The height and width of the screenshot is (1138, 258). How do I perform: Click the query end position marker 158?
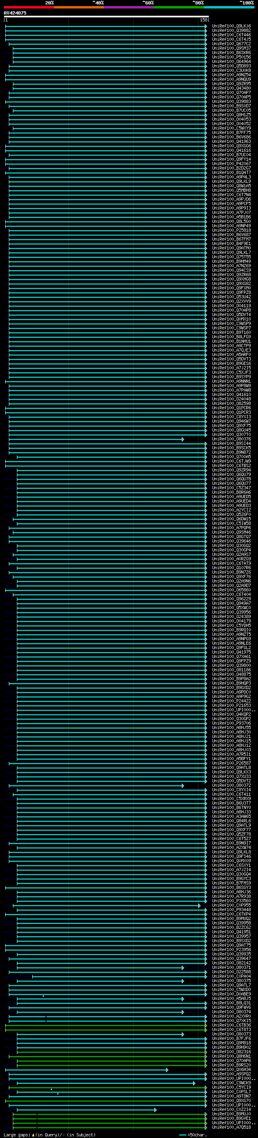pyautogui.click(x=204, y=20)
